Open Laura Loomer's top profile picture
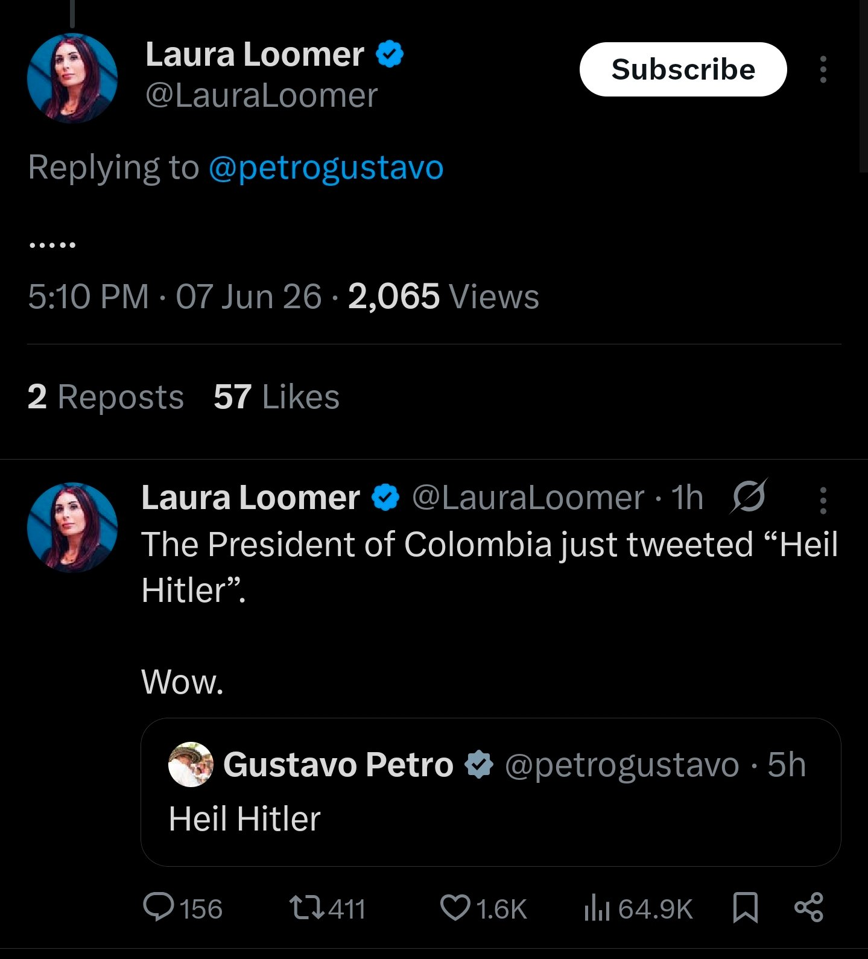The image size is (868, 959). [72, 78]
